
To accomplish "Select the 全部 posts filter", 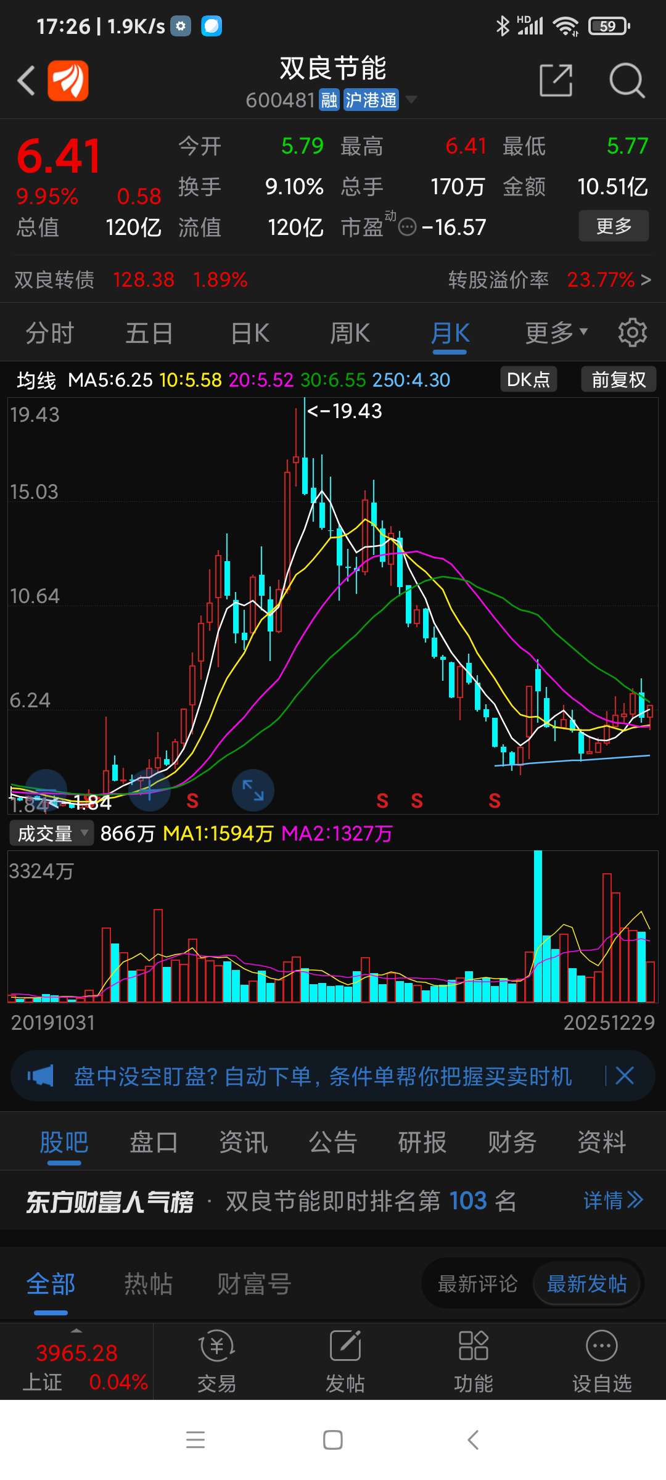I will [x=51, y=1284].
